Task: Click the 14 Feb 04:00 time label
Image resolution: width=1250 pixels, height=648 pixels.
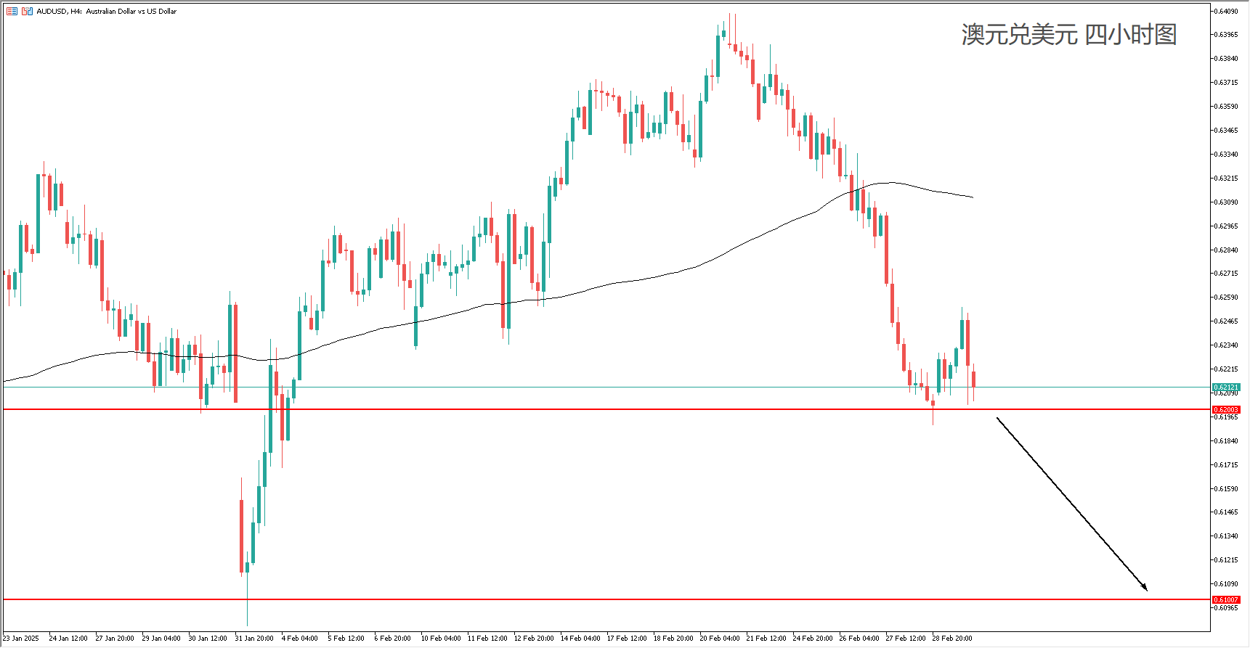Action: click(580, 639)
